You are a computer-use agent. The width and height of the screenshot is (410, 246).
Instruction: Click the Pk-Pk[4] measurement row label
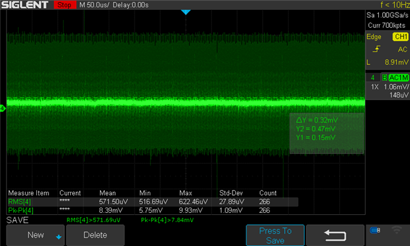21,210
